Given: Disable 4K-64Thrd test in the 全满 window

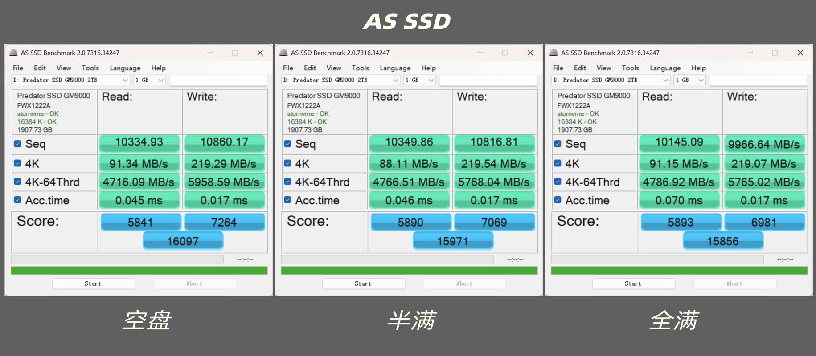Looking at the screenshot, I should (558, 182).
